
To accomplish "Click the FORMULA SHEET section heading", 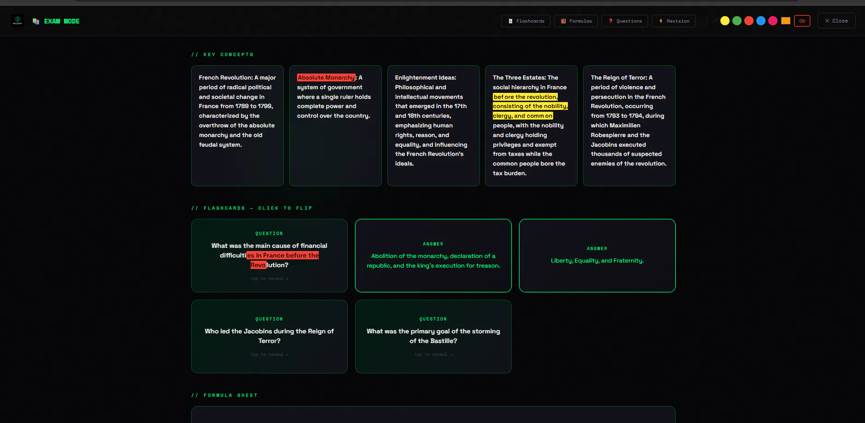I will pos(224,395).
